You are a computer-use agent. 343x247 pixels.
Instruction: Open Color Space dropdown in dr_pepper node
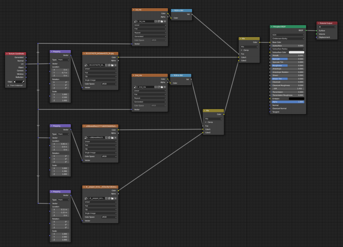109,217
